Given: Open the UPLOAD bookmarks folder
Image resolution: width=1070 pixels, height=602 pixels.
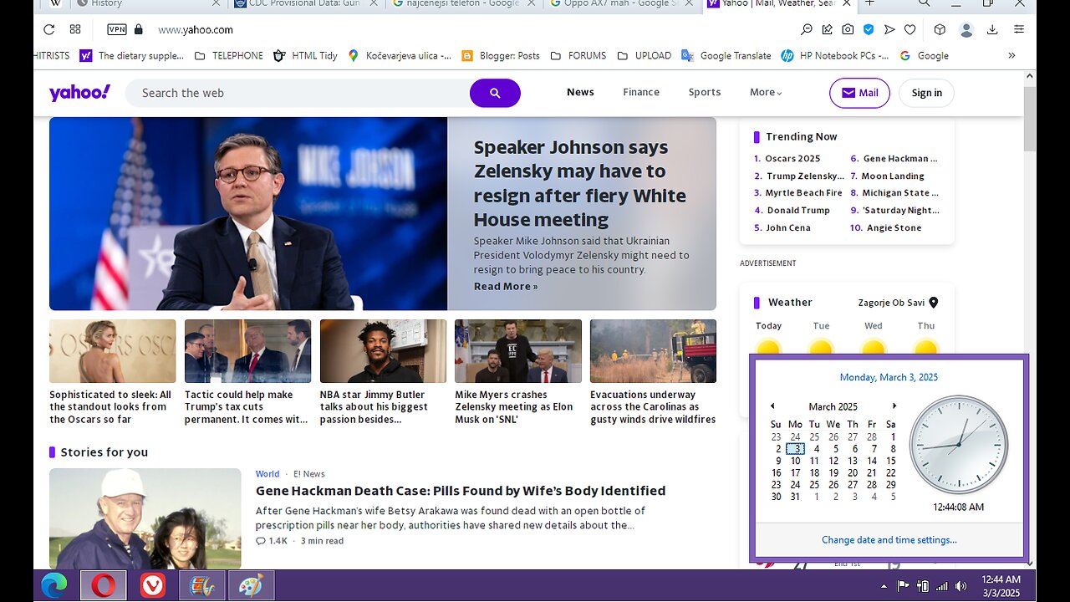Looking at the screenshot, I should coord(644,56).
